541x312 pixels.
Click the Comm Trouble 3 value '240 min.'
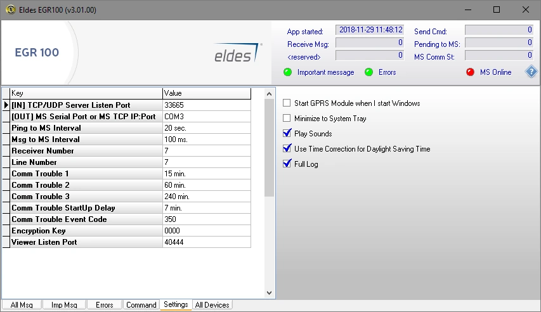tap(207, 196)
